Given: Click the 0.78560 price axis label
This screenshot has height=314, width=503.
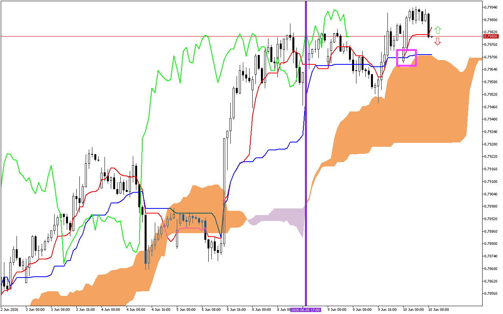Looking at the screenshot, I should 490,293.
